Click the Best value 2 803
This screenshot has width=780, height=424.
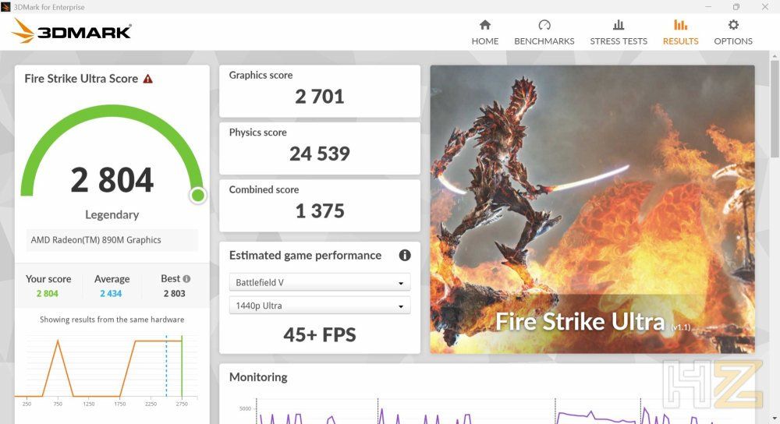(174, 294)
